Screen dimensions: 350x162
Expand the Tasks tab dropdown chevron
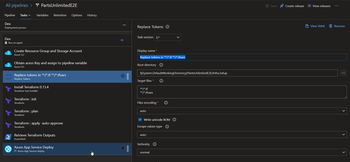[29, 15]
